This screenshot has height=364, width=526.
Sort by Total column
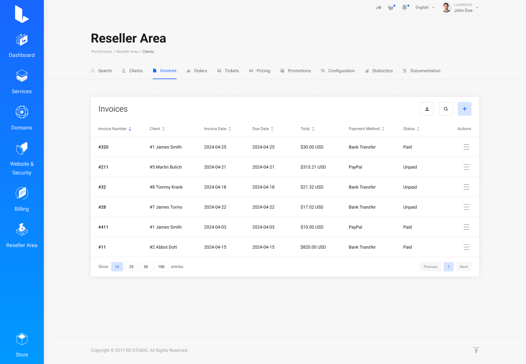(x=307, y=129)
